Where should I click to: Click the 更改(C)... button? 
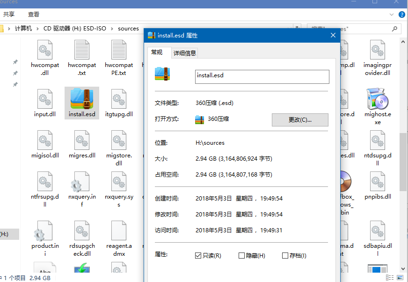[300, 120]
